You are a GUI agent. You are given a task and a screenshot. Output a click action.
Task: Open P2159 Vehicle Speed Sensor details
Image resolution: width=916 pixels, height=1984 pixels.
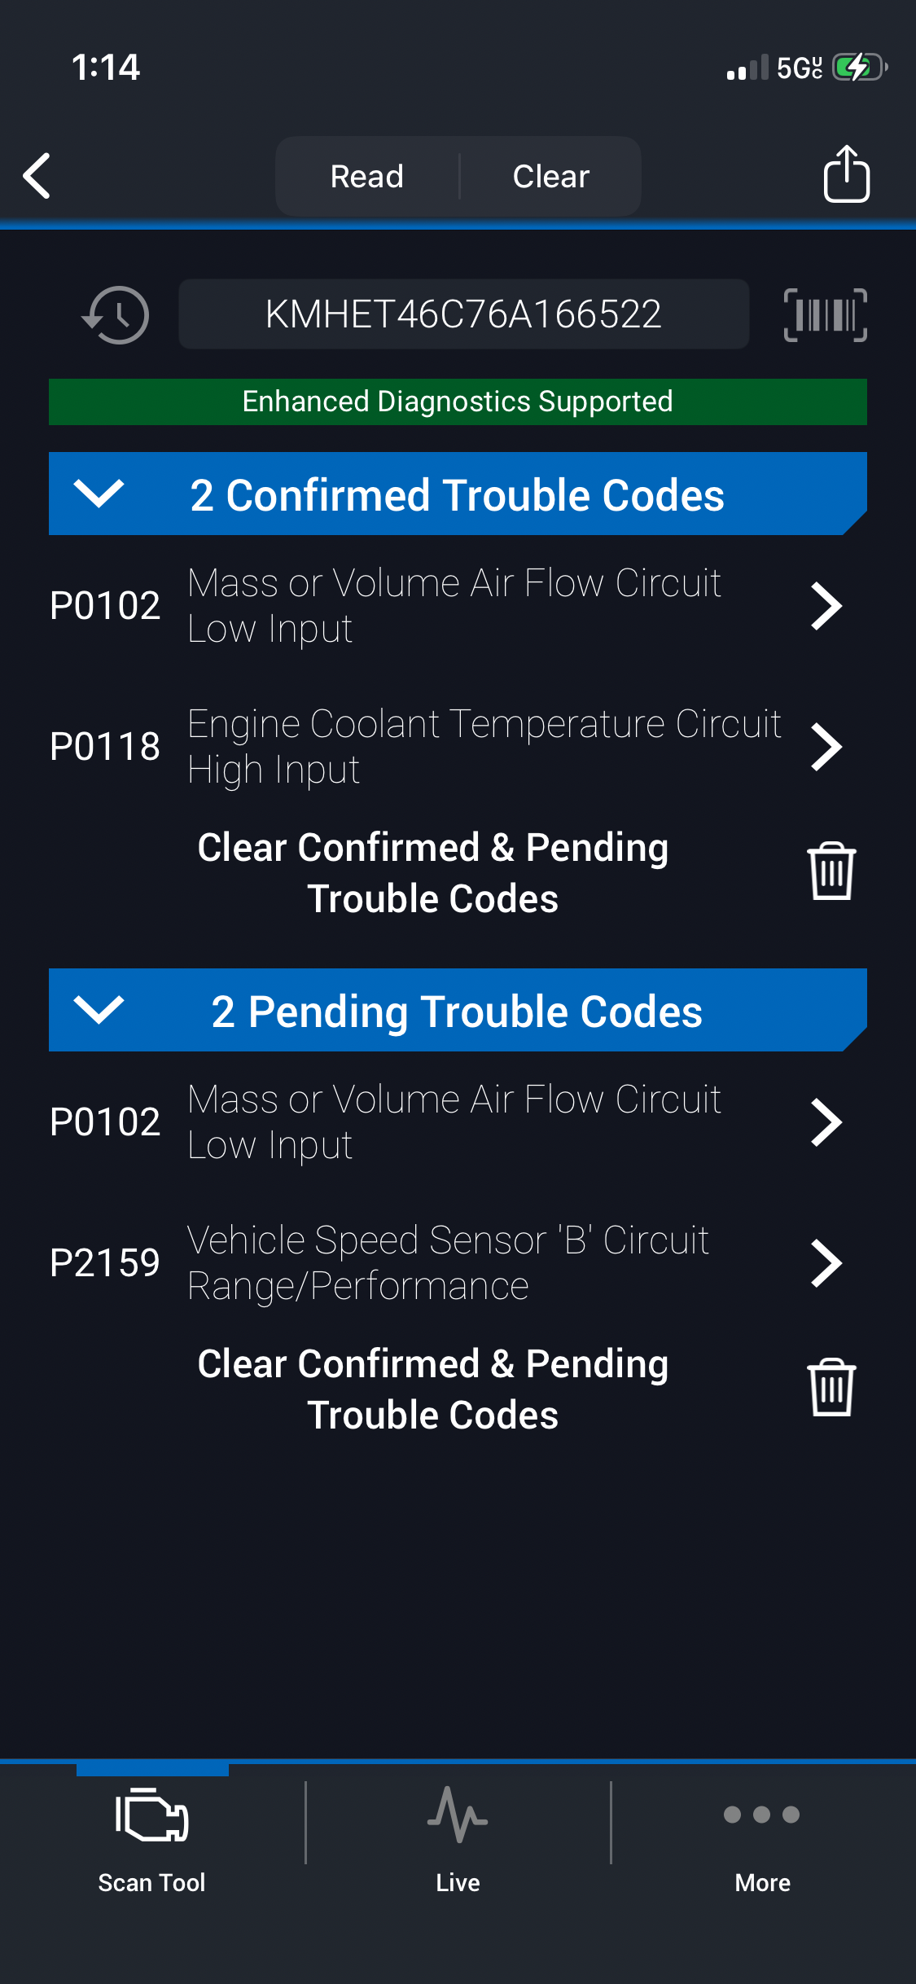[x=826, y=1263]
